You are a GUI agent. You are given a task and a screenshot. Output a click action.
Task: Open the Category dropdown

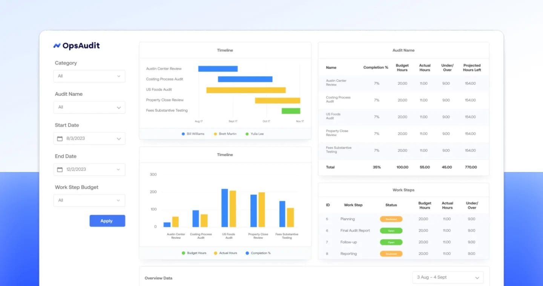tap(89, 76)
